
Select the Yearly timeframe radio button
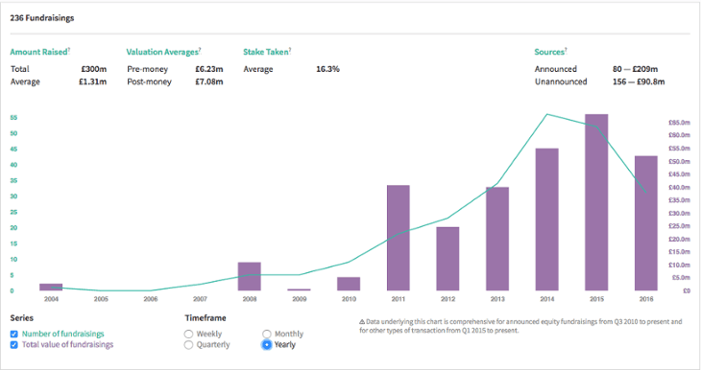(x=266, y=344)
